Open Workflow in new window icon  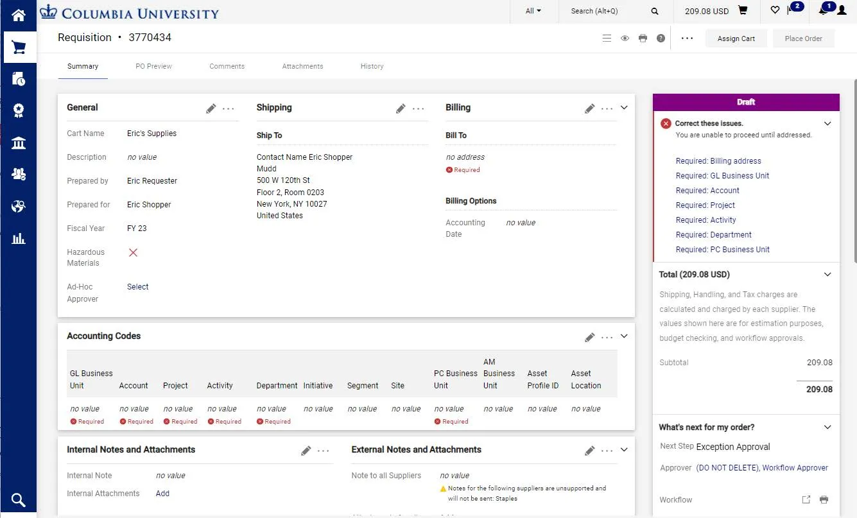coord(806,499)
